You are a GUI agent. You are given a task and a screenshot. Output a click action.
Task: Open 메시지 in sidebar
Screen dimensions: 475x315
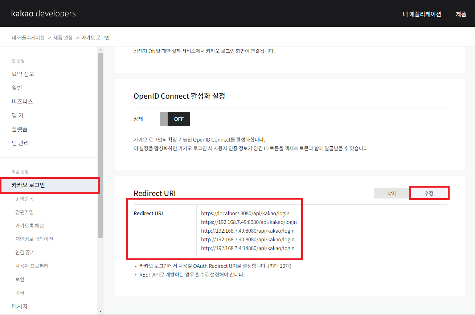click(20, 306)
